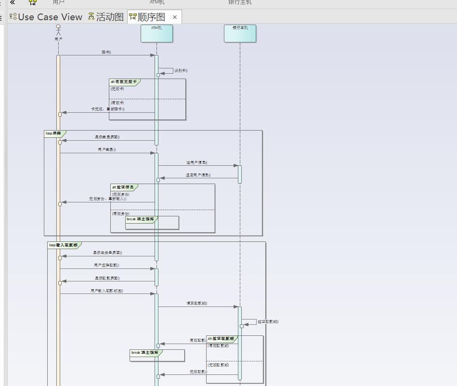Select the 用户 actor stick figure

58,30
